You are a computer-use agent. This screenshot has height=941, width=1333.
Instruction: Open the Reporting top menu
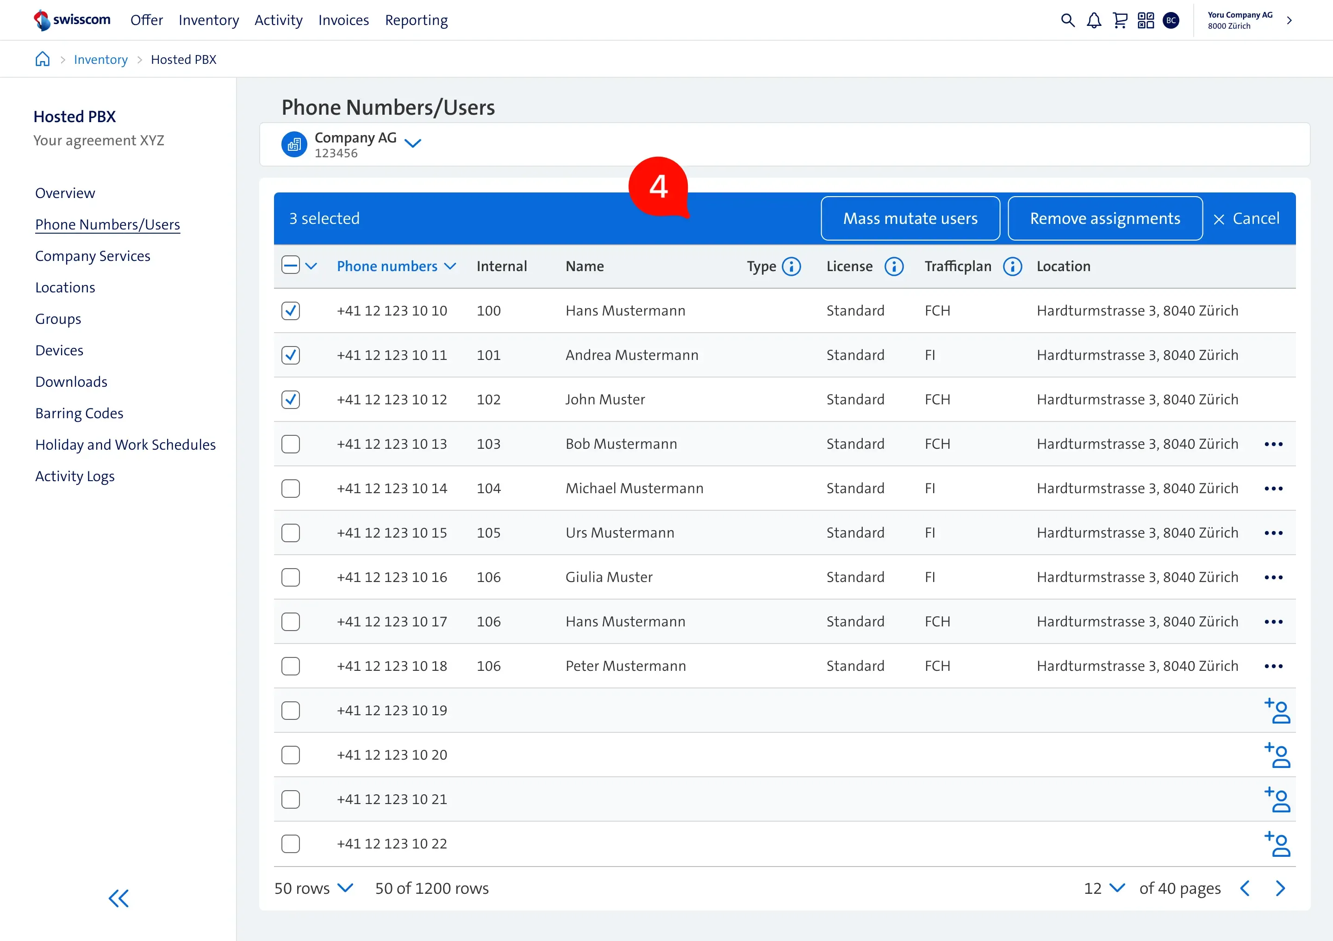[416, 20]
